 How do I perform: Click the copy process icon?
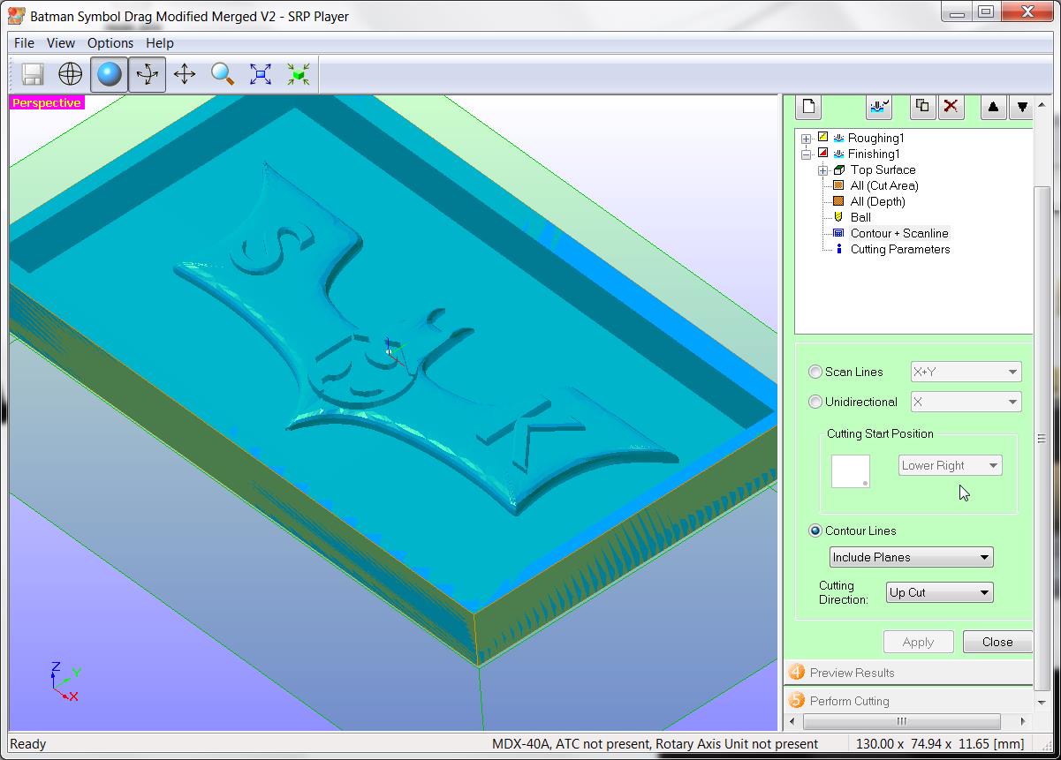pos(922,107)
